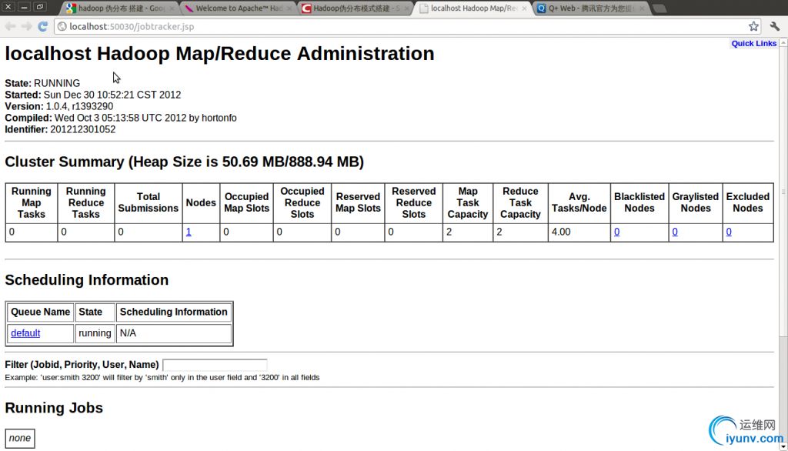Open the Quick Links menu
Screen dimensions: 788x451
(x=754, y=43)
